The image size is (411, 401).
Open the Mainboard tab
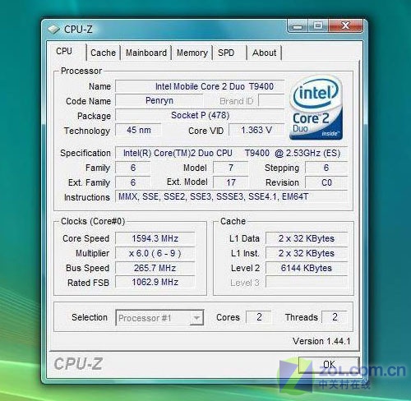pyautogui.click(x=146, y=53)
